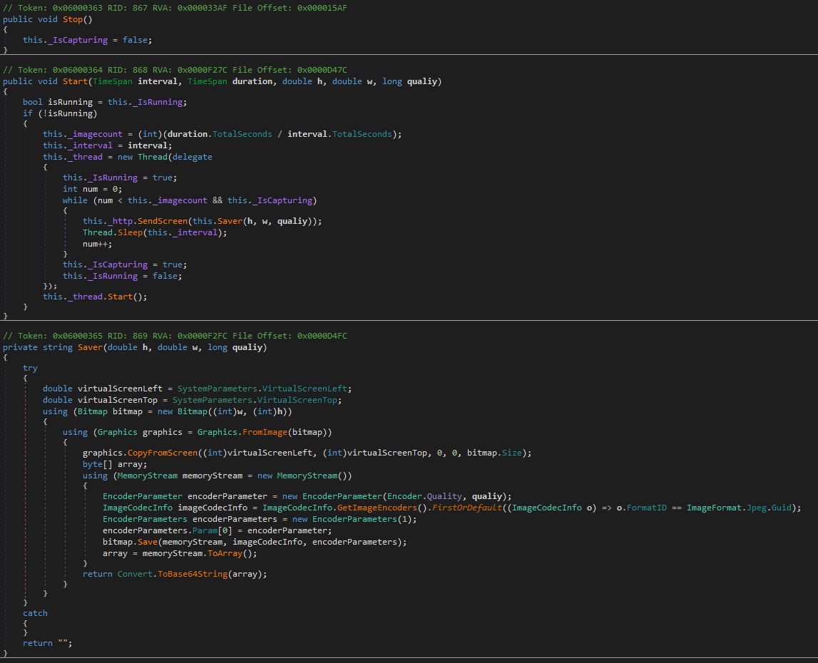Image resolution: width=818 pixels, height=663 pixels.
Task: Select the FormatID property in the lambda
Action: [x=645, y=508]
